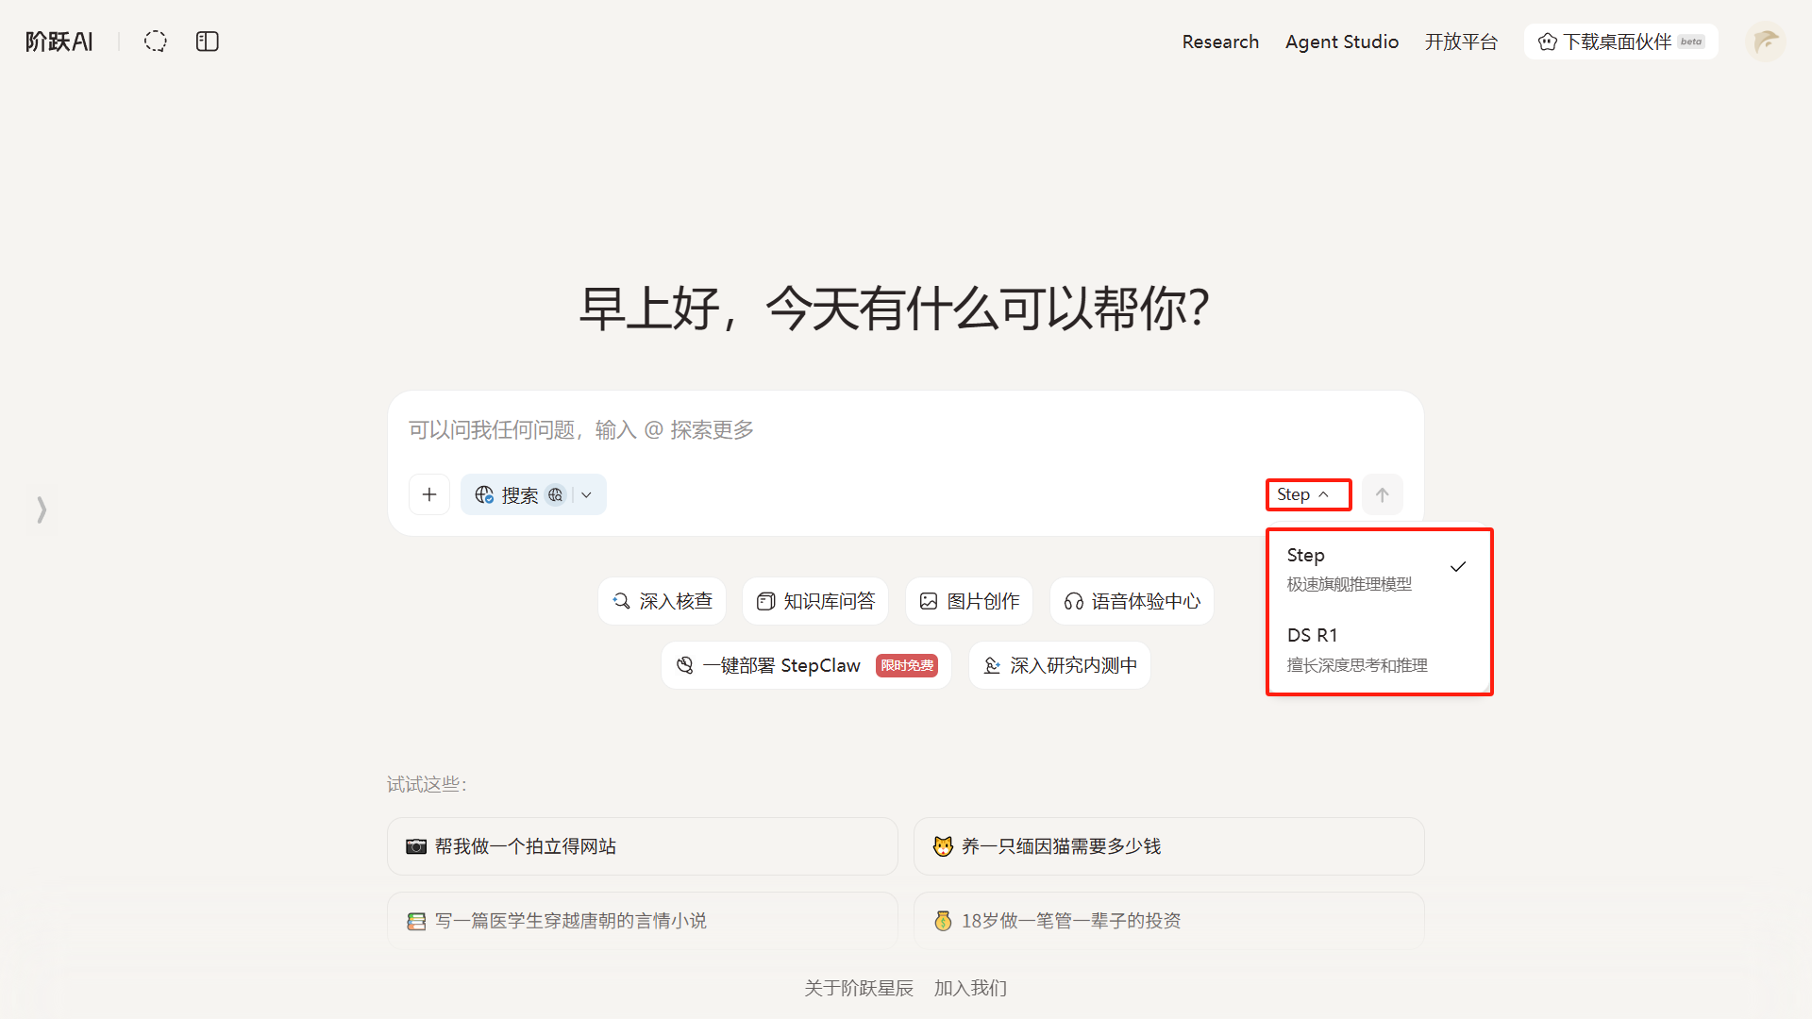Open 图片创作 image creation
The height and width of the screenshot is (1019, 1812).
969,601
